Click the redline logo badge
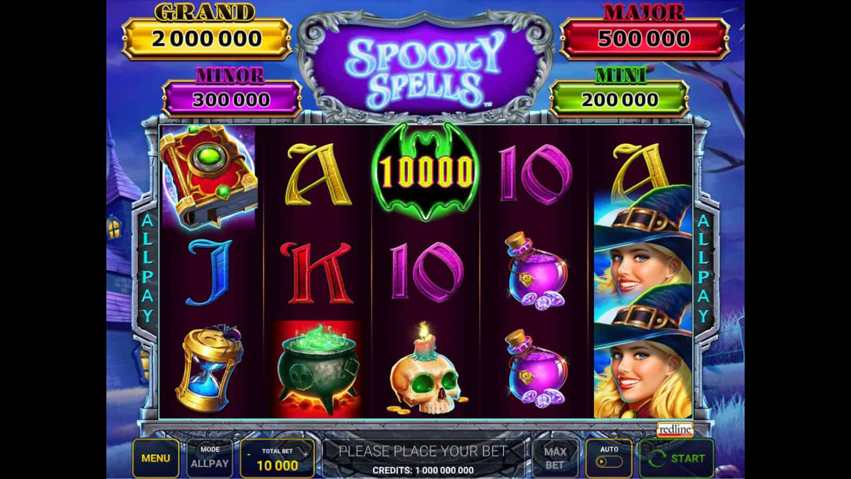 tap(675, 429)
